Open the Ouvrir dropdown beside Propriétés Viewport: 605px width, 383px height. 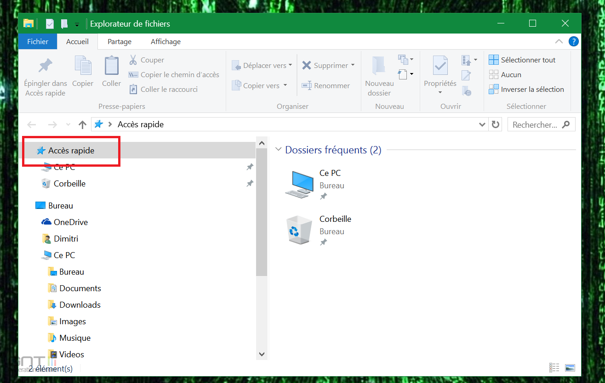pyautogui.click(x=469, y=60)
